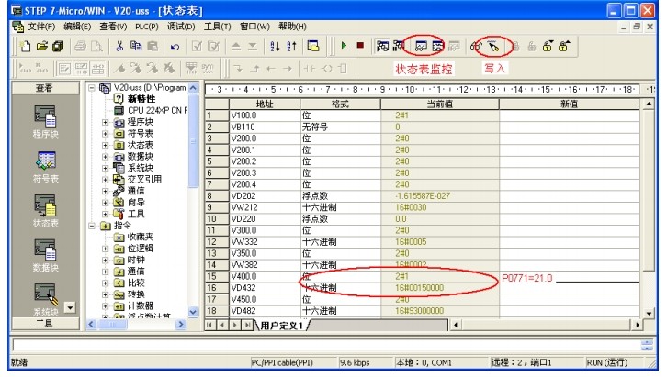Expand the 程序块 tree node
The width and height of the screenshot is (667, 377).
click(105, 122)
